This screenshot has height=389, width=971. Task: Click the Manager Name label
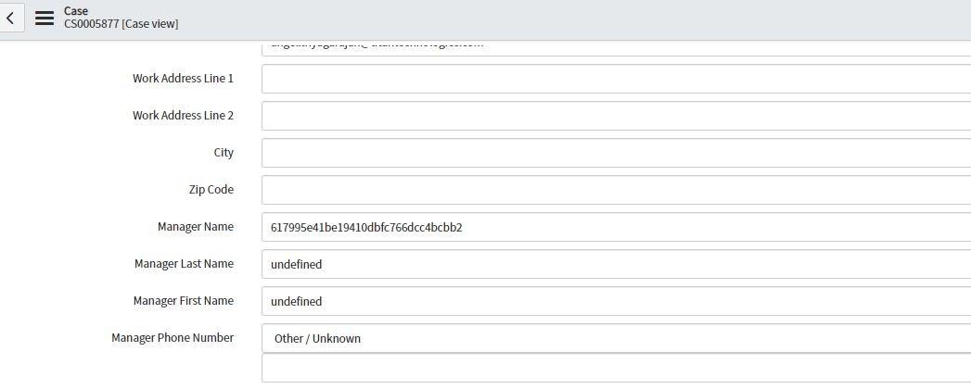[196, 226]
